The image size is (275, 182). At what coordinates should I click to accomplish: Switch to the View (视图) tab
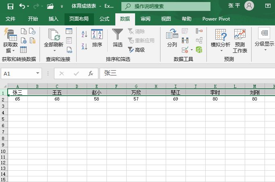tap(166, 19)
